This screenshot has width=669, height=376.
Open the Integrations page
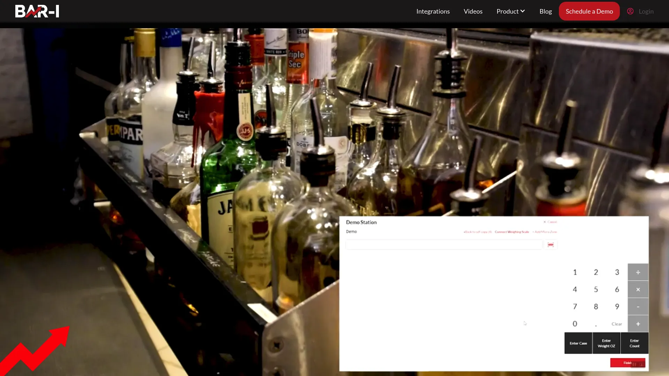point(433,11)
